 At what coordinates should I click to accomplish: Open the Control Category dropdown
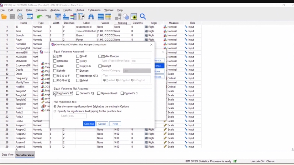point(137,71)
